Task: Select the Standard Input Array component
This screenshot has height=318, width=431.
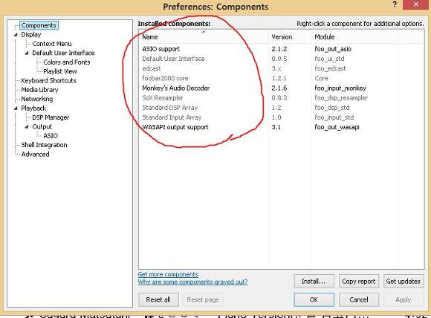Action: [172, 117]
